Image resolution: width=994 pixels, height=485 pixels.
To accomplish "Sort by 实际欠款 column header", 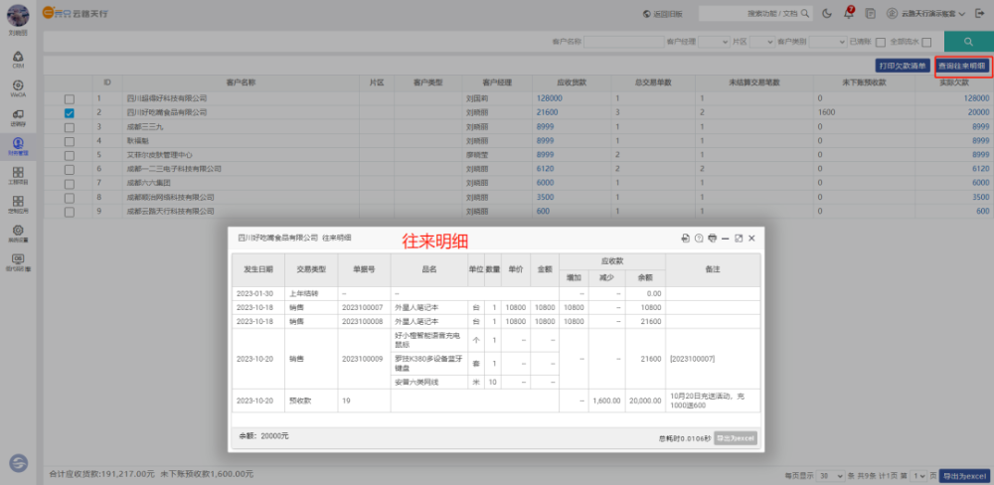I will point(954,82).
